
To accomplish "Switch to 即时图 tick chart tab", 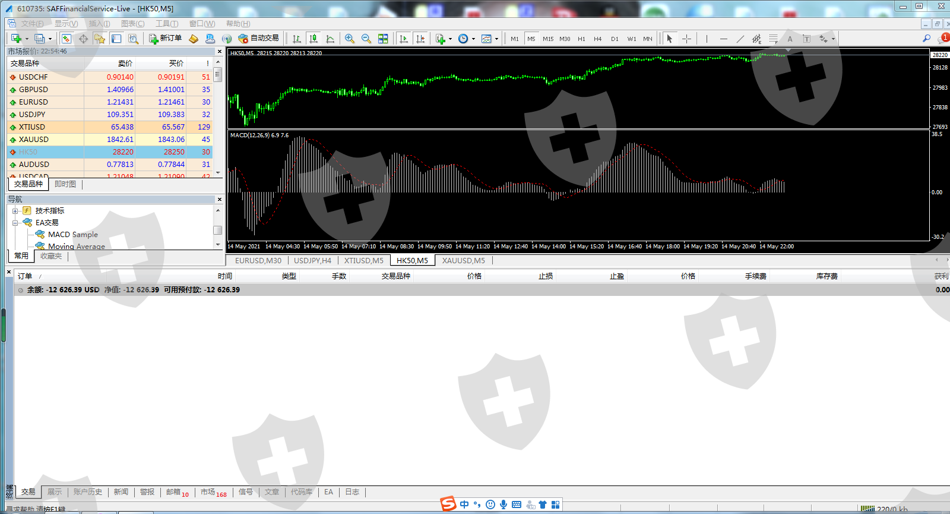I will pyautogui.click(x=65, y=184).
